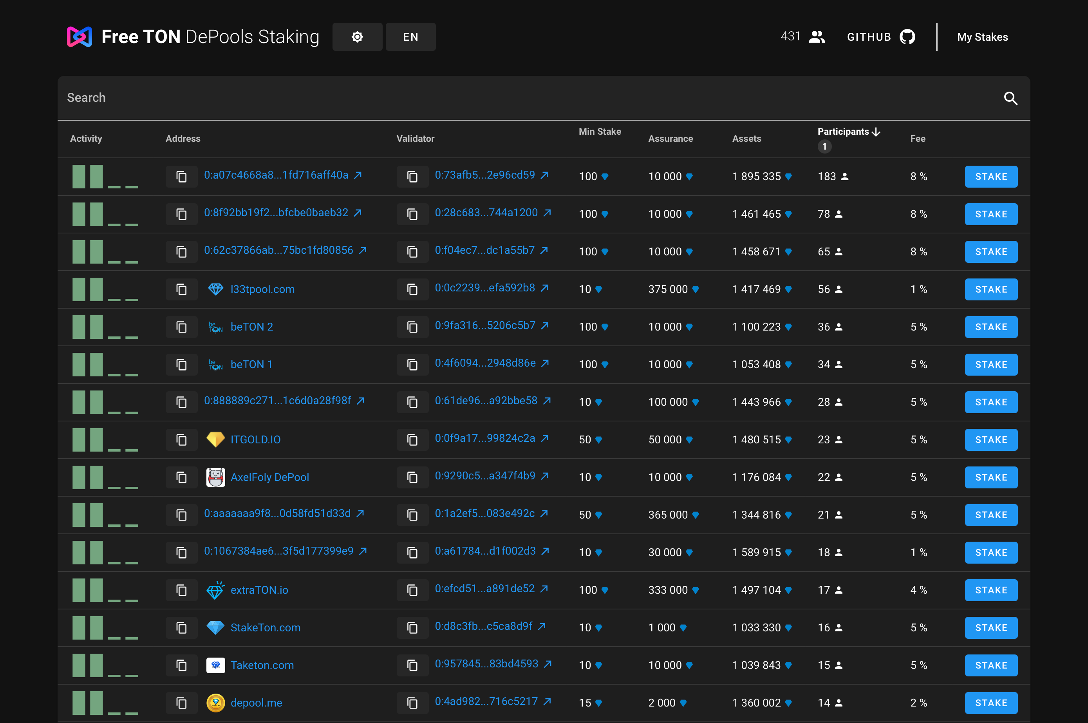
Task: Copy validator 0:9fa316...5206c5b7
Action: click(412, 327)
